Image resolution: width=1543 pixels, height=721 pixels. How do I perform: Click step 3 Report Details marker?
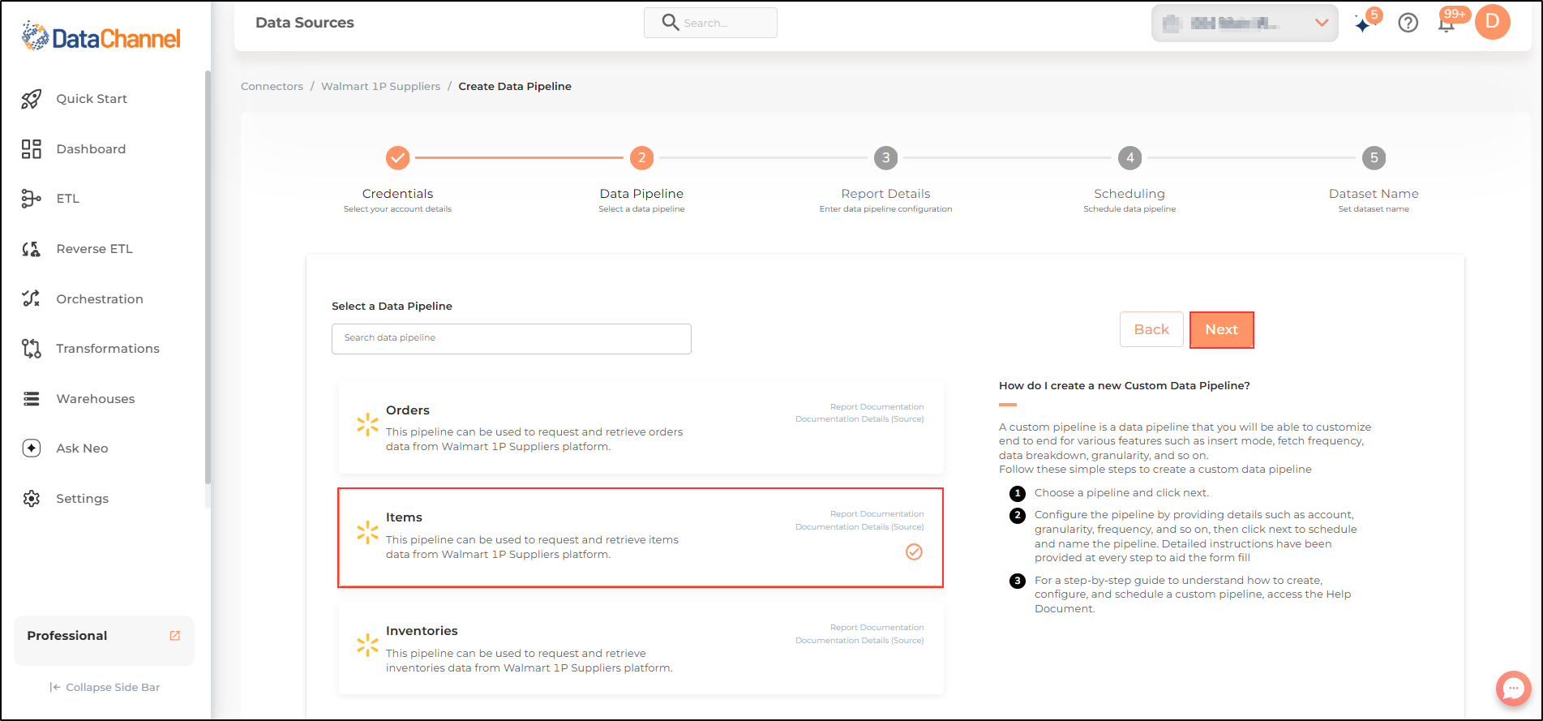[885, 158]
